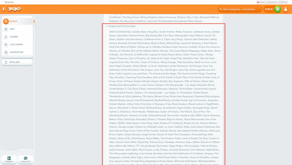Collapse the sidebar menu icon

4,9
